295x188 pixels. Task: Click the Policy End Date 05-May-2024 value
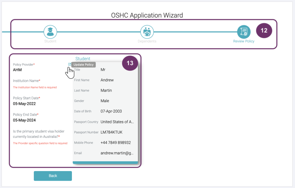coord(24,120)
